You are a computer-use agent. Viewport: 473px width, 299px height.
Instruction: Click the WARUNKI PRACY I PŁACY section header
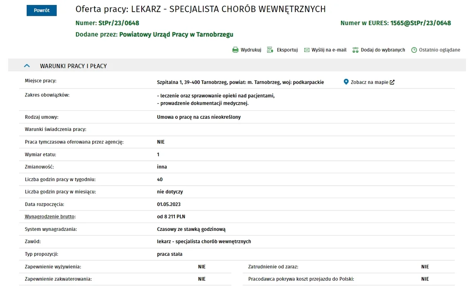237,66
